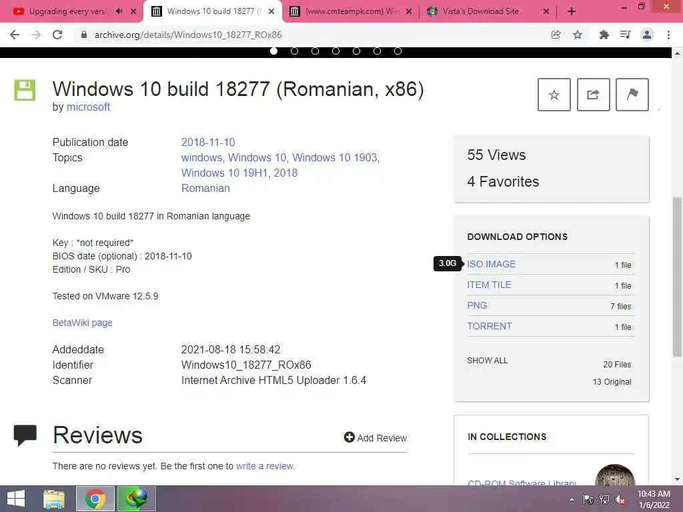
Task: Close the YouTube tab
Action: [x=133, y=11]
